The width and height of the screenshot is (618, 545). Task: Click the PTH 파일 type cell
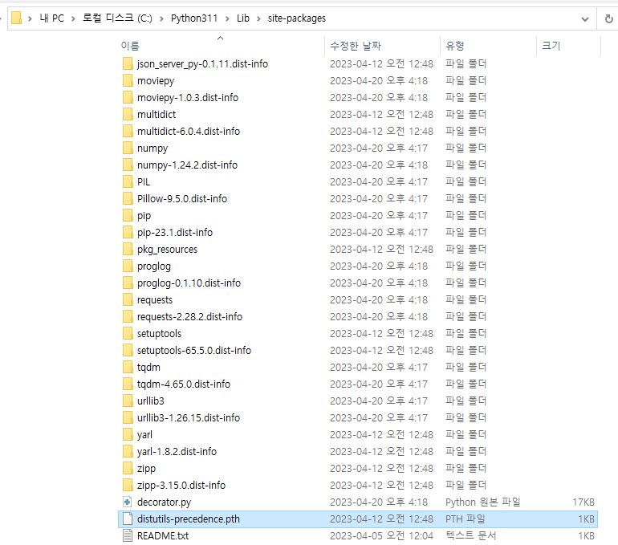tap(465, 519)
